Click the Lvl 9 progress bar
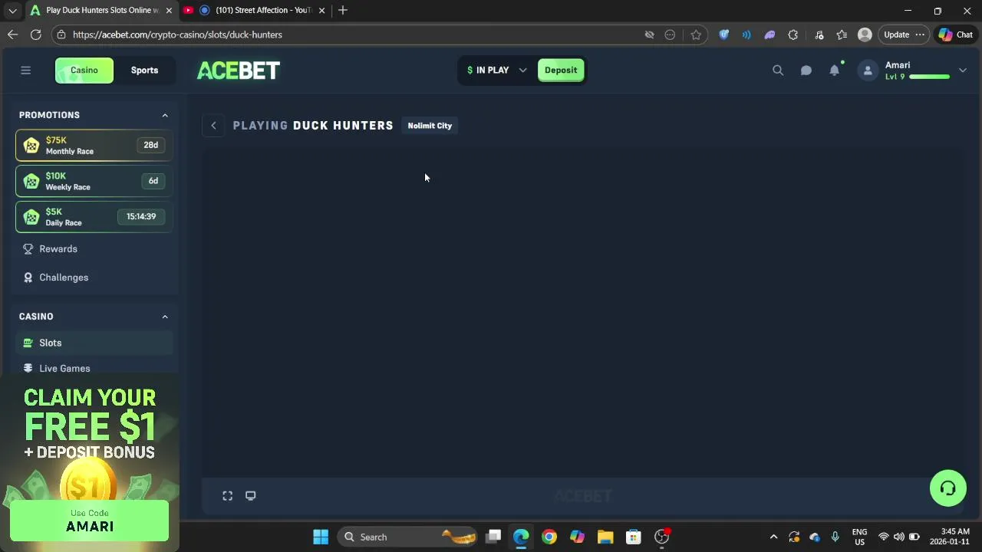This screenshot has width=982, height=552. coord(929,77)
